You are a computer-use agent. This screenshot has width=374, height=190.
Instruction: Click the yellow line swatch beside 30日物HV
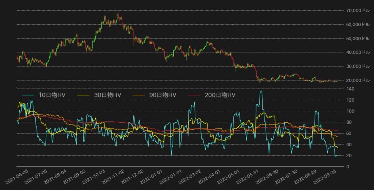85,95
